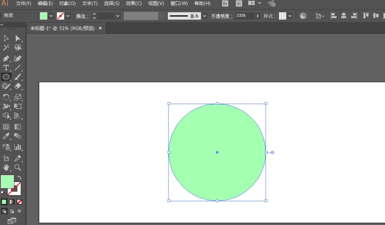Select the Shaper pencil tool
This screenshot has height=225, width=385.
pyautogui.click(x=6, y=87)
